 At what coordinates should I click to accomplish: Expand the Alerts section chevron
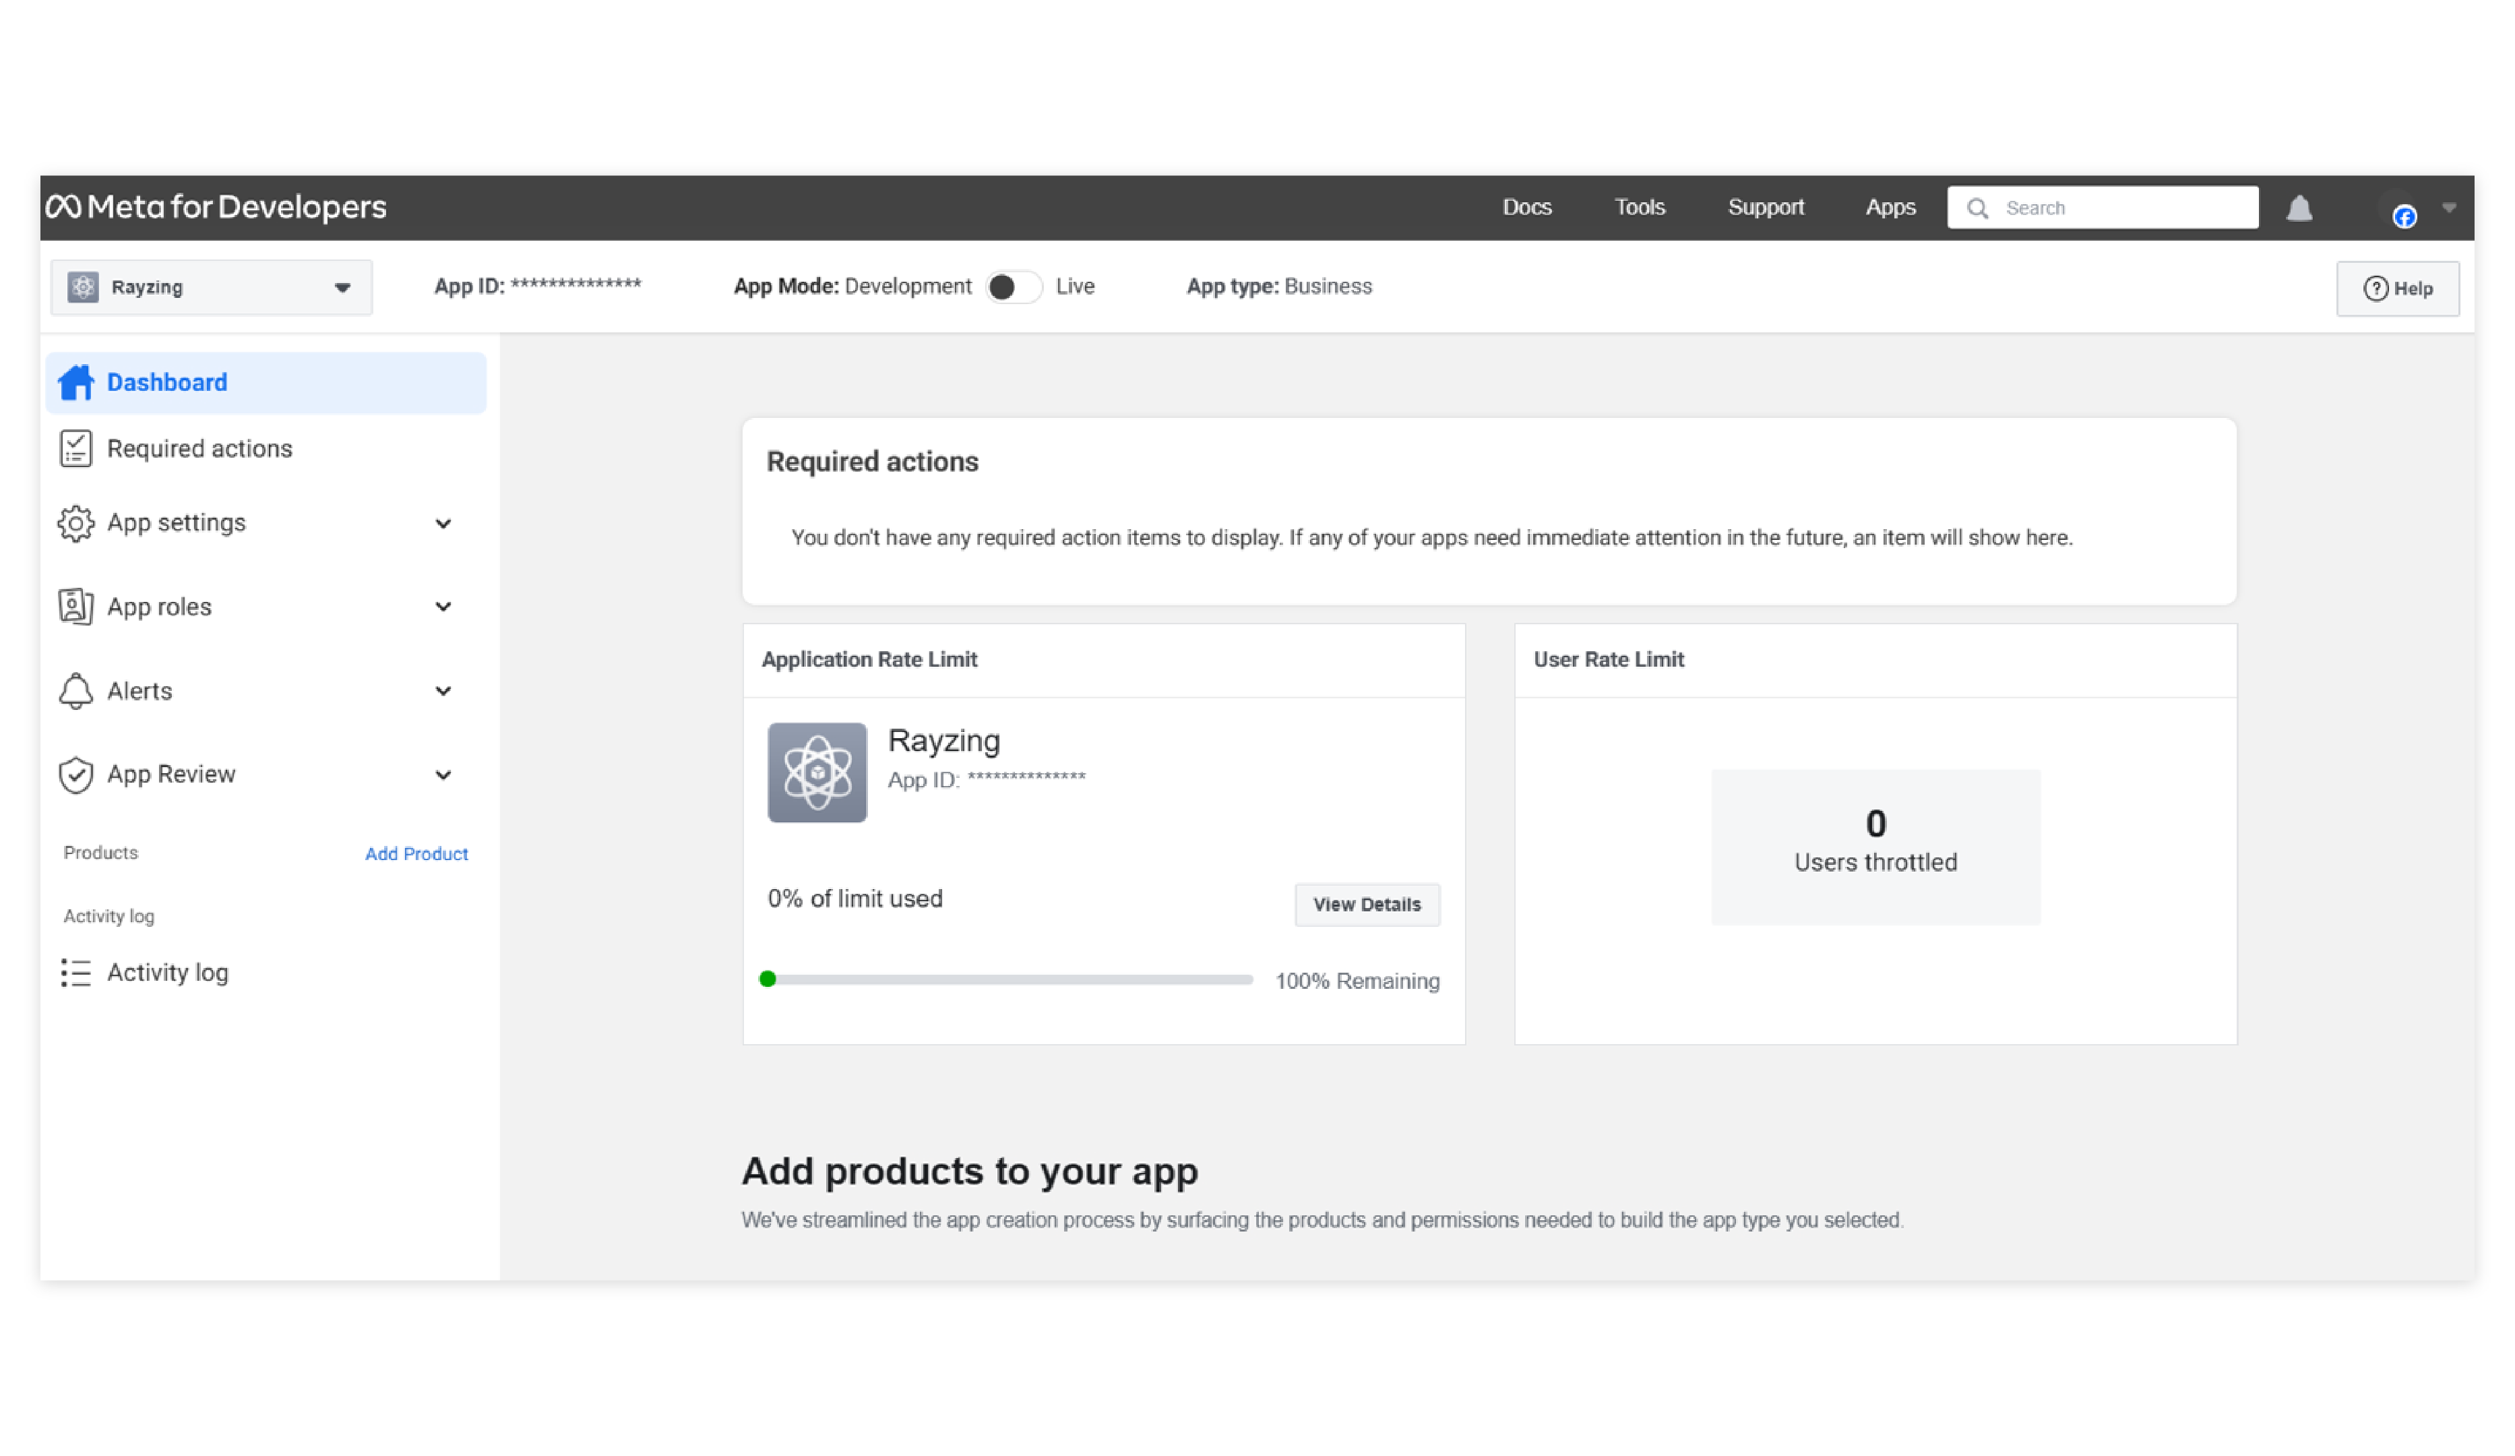click(443, 690)
